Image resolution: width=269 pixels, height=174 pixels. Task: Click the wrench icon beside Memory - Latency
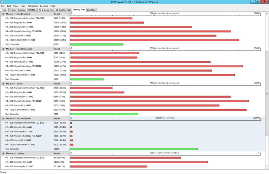coord(3,154)
